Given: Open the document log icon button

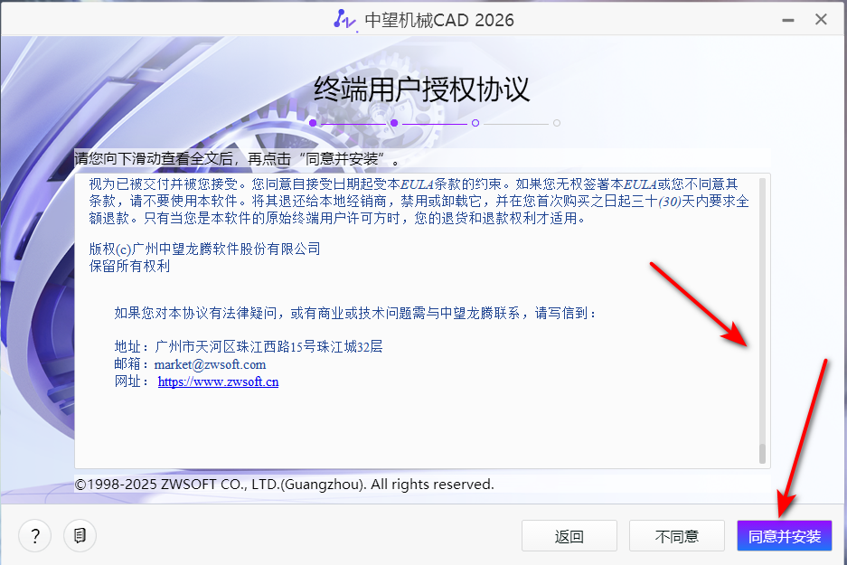Looking at the screenshot, I should tap(80, 536).
